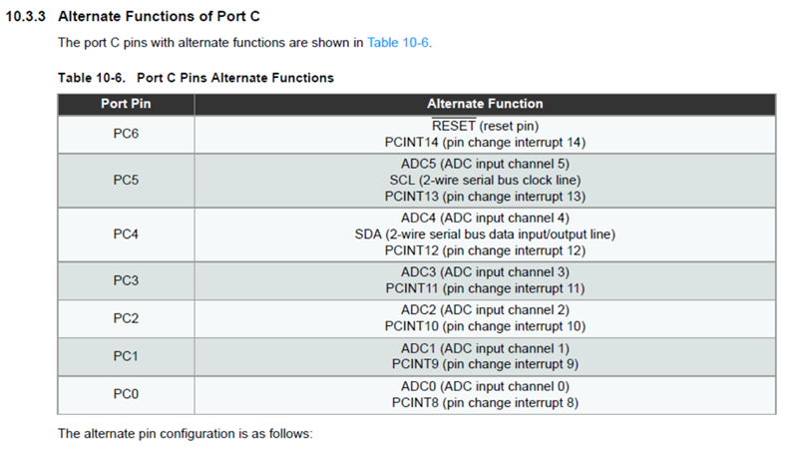Screen dimensions: 798x453
Task: Click the sentence starting 'The alternate pin configuration'
Action: [x=186, y=434]
